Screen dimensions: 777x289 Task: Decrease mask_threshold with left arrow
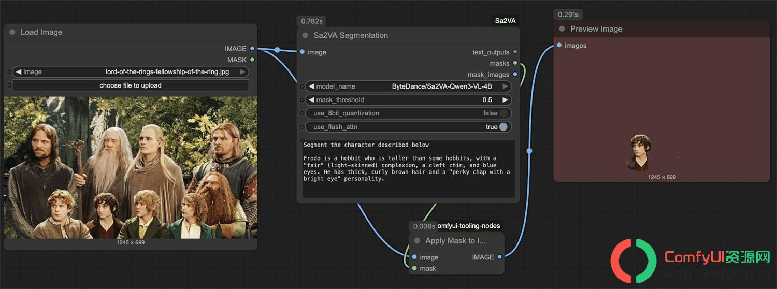coord(311,100)
